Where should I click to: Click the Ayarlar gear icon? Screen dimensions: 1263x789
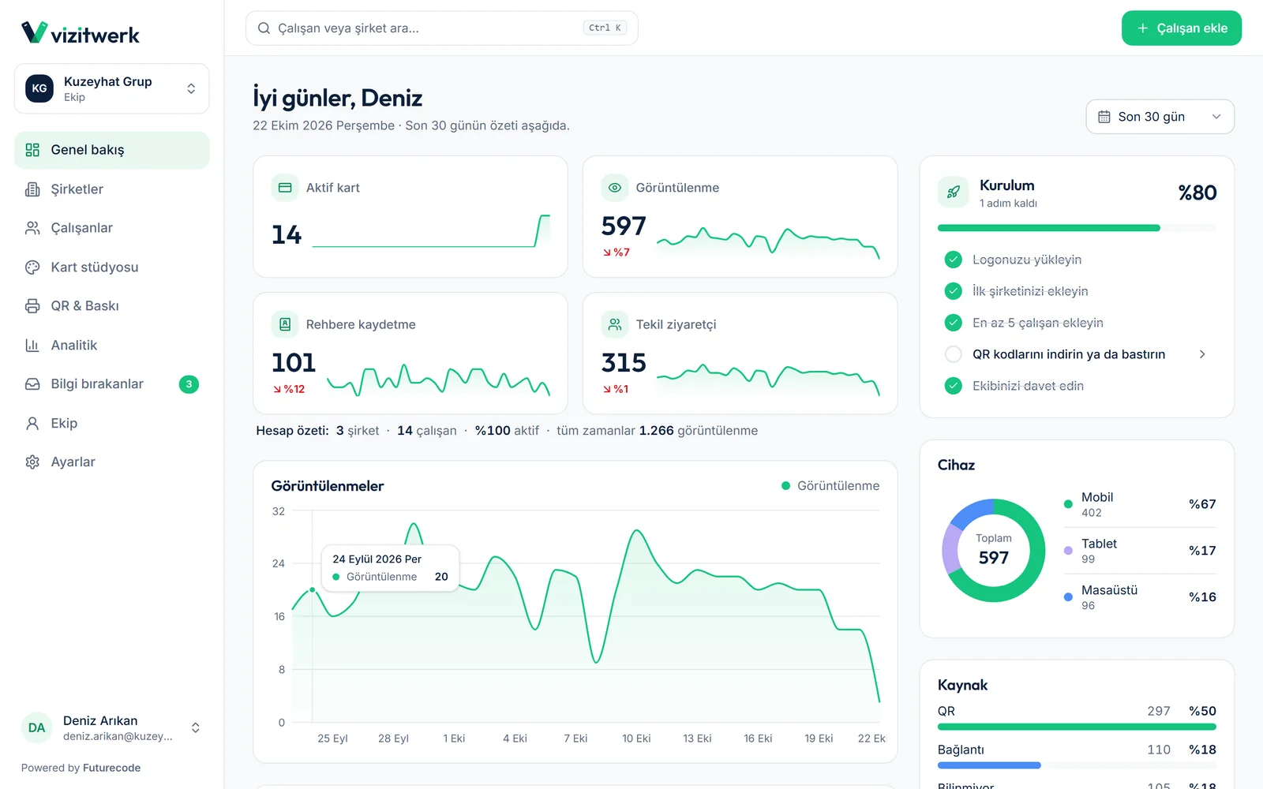pyautogui.click(x=32, y=462)
